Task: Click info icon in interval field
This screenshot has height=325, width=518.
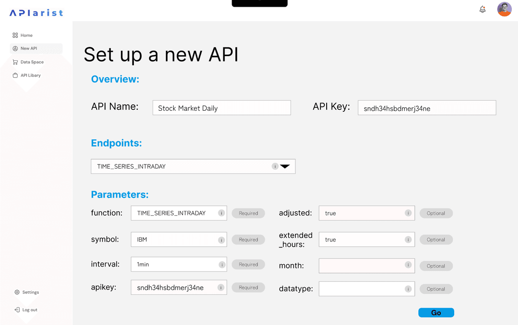Action: 222,265
